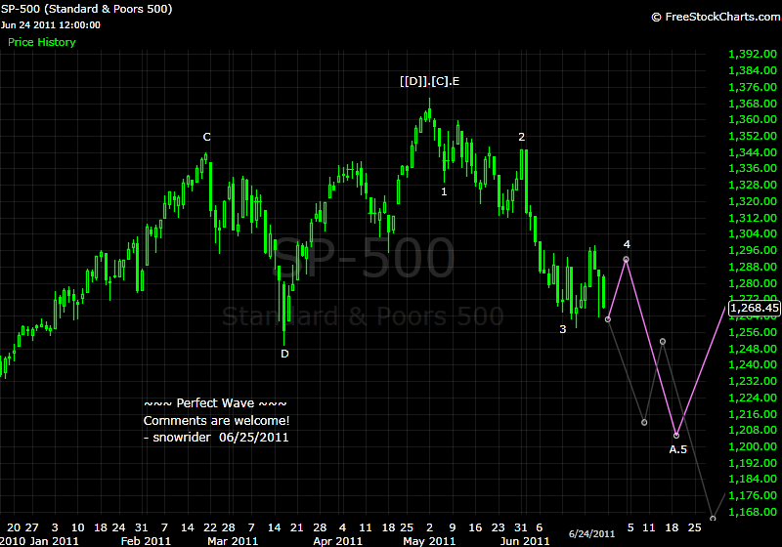Click the wave label D at the March low
Image resolution: width=782 pixels, height=547 pixels.
pos(284,354)
